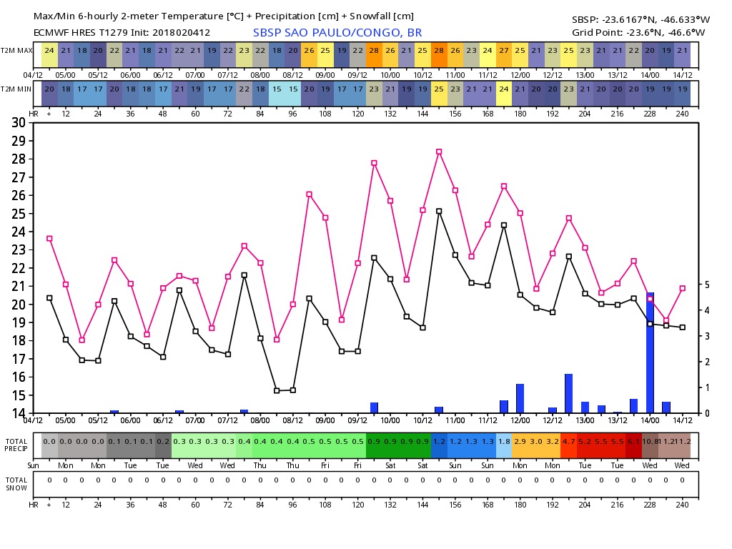Click the highest black min-temperature marker
The image size is (732, 549).
439,212
